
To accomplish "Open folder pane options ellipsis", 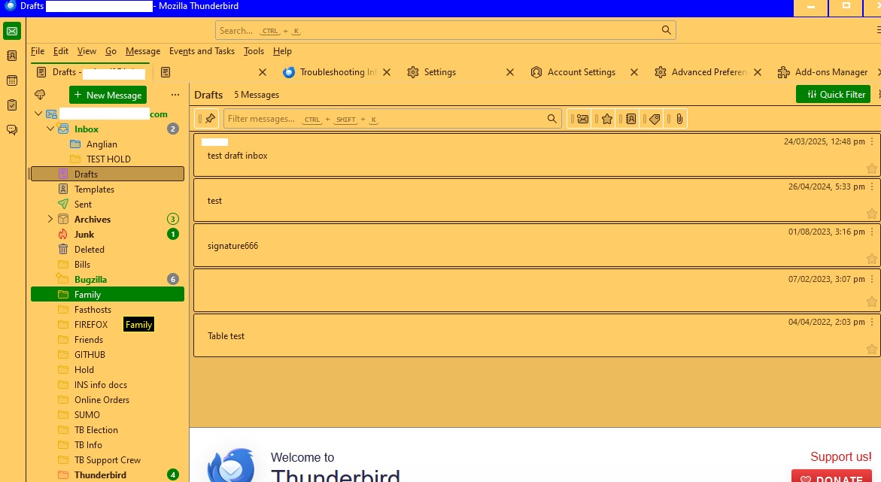I will pyautogui.click(x=175, y=95).
